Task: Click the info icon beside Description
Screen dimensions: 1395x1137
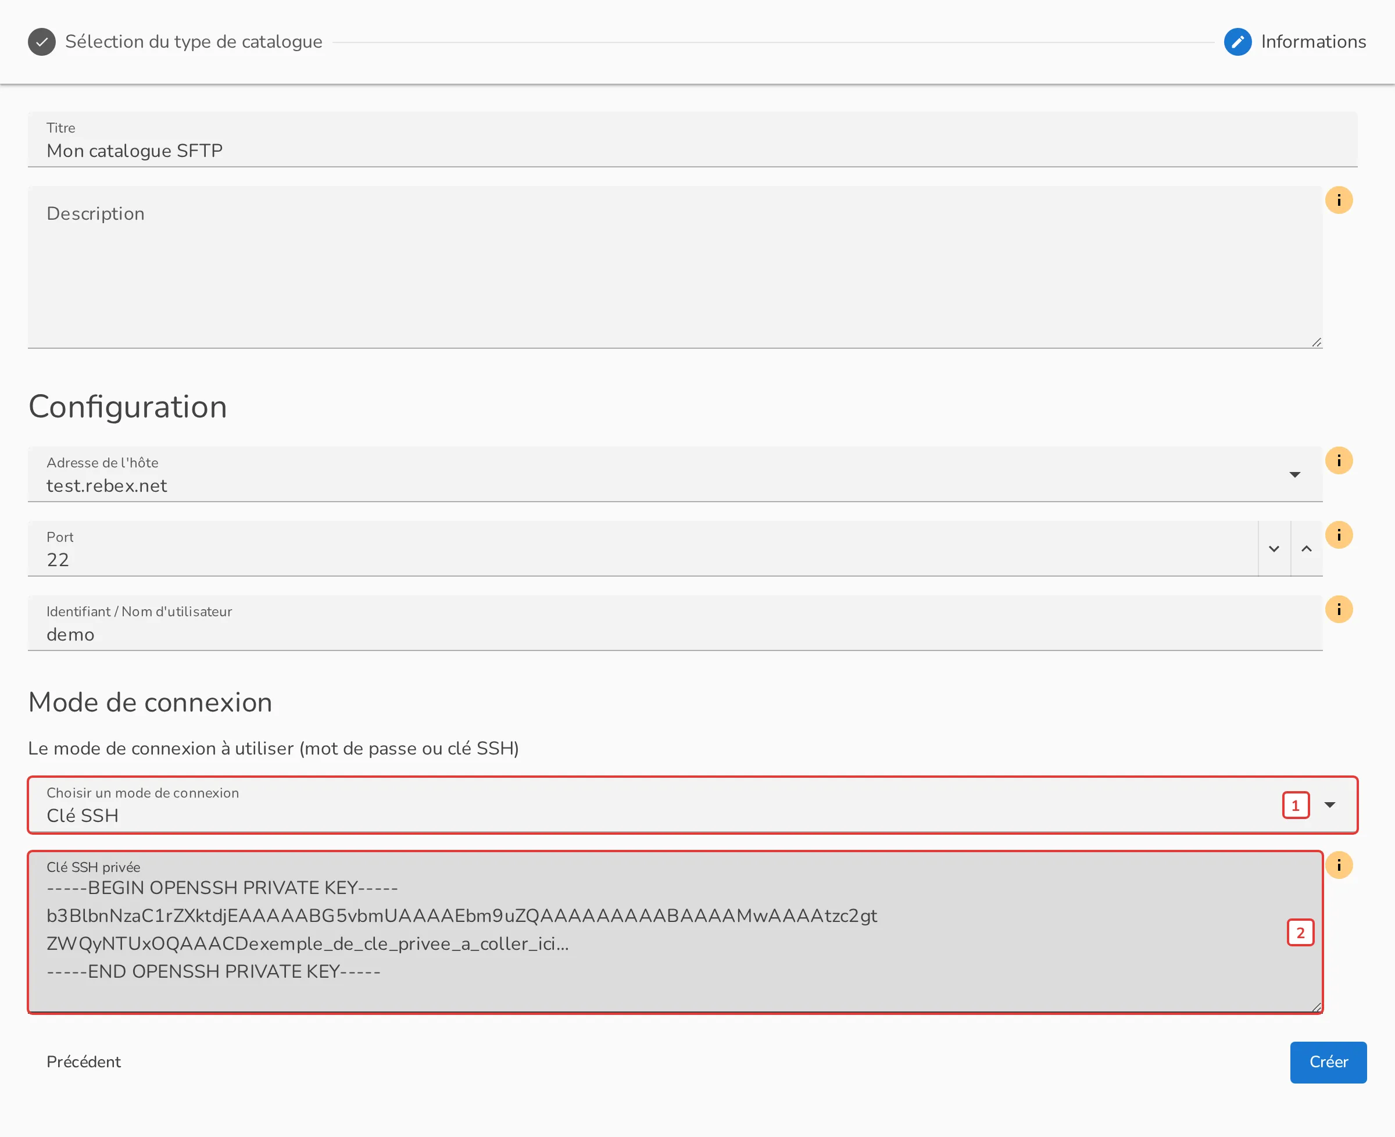Action: coord(1339,201)
